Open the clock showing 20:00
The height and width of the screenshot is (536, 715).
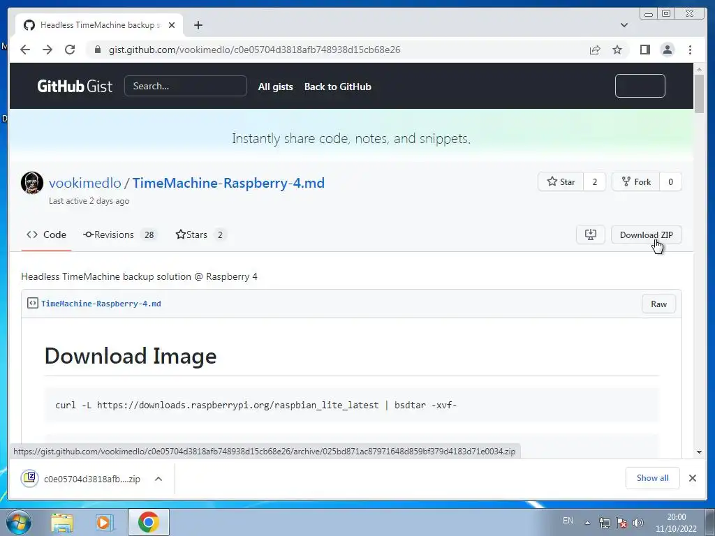[676, 523]
